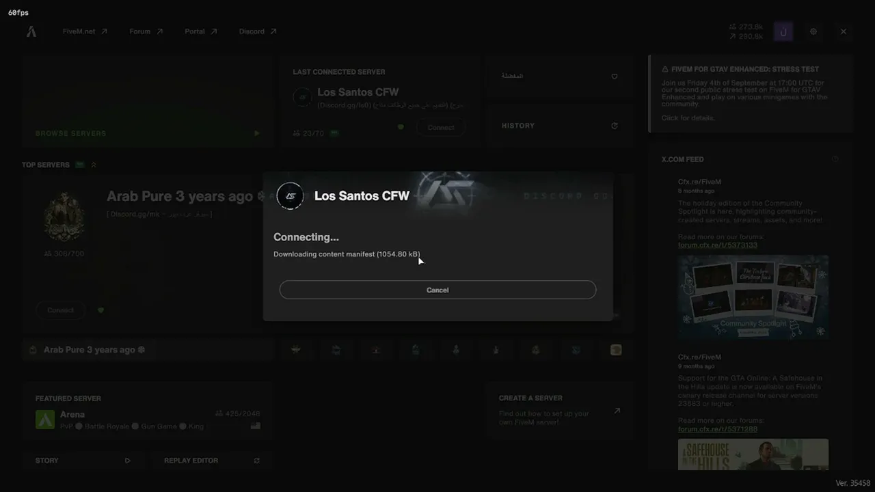Open the FiveM.net link
875x492 pixels.
pyautogui.click(x=85, y=31)
